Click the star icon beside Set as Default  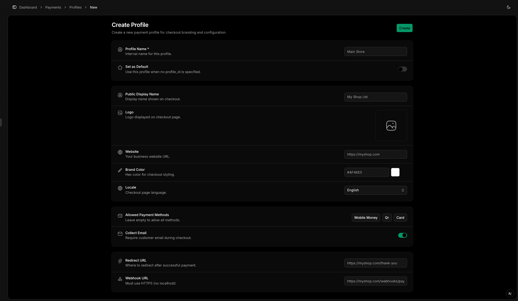pos(120,68)
